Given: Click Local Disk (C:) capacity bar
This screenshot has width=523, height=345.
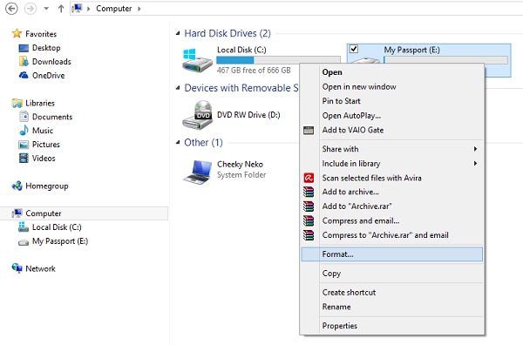Looking at the screenshot, I should [278, 60].
